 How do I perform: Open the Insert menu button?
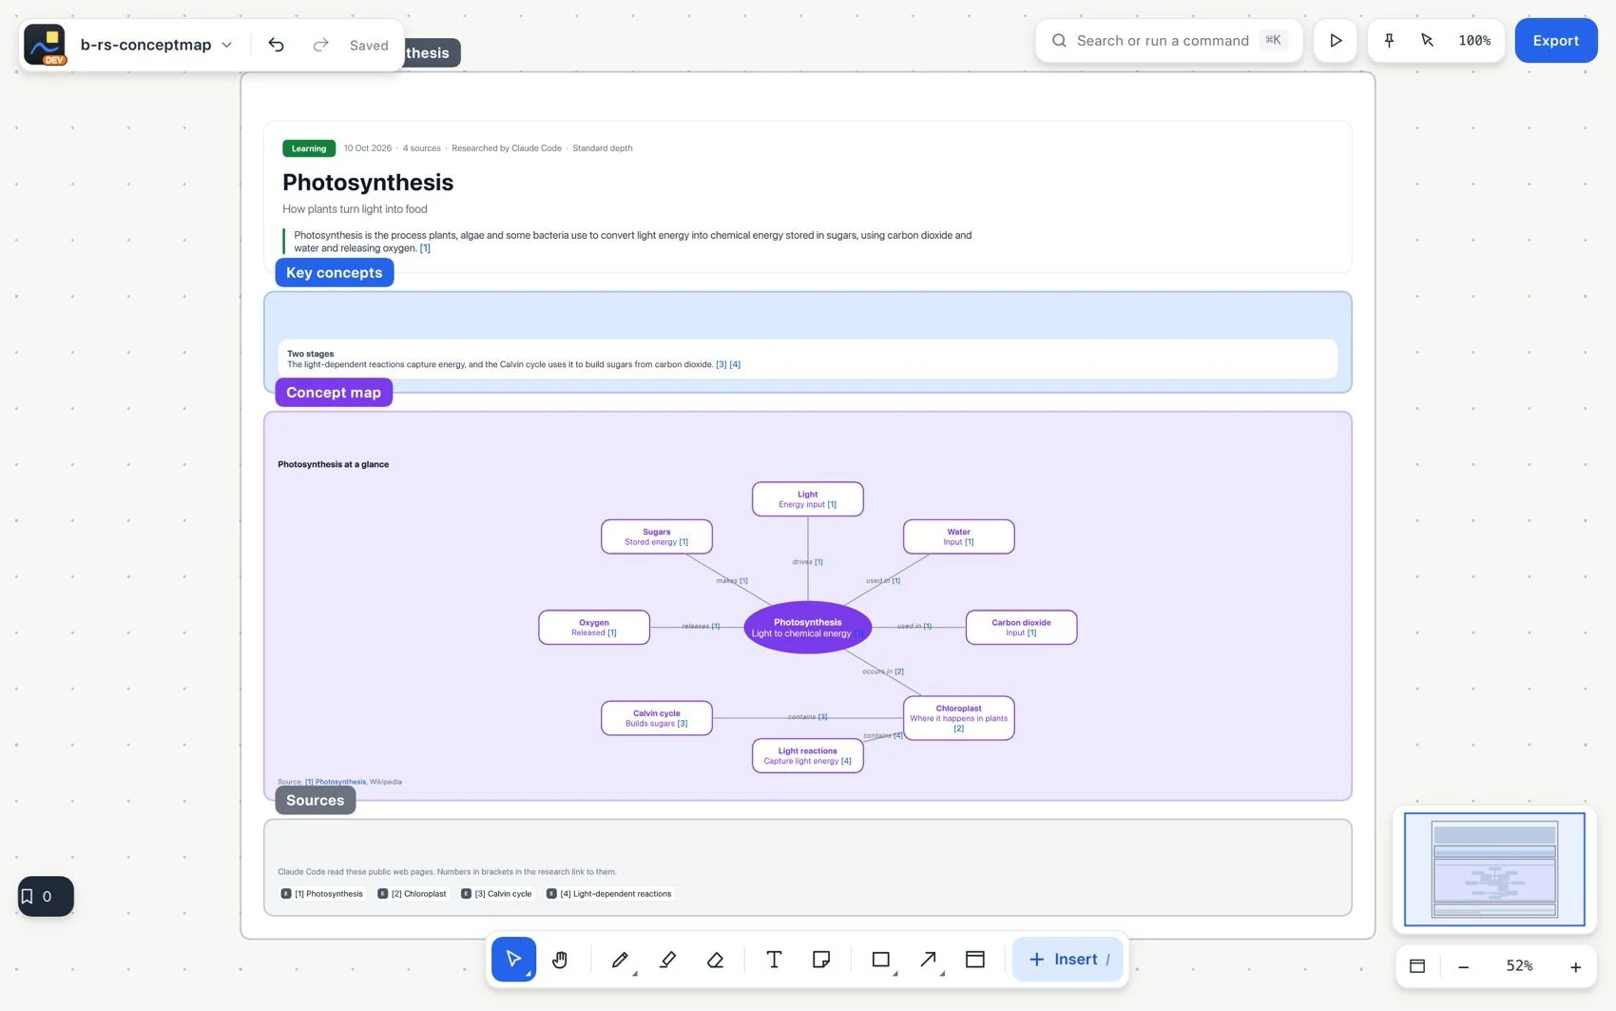1068,959
